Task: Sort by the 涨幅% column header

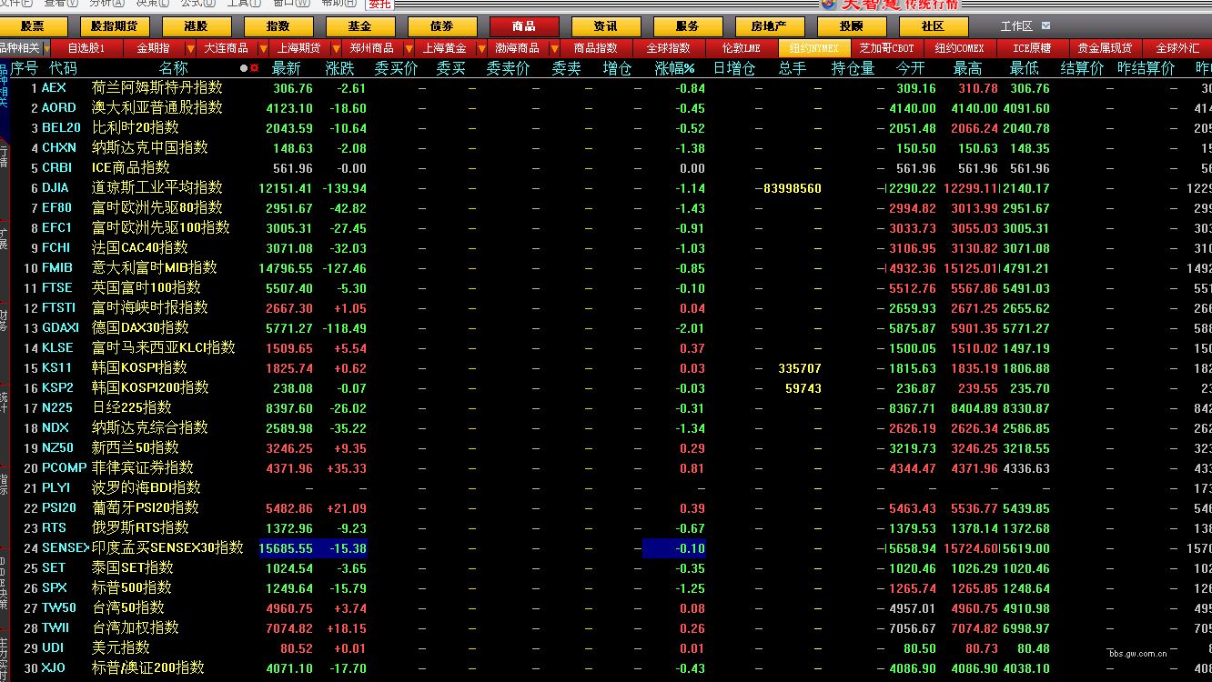Action: [x=674, y=68]
